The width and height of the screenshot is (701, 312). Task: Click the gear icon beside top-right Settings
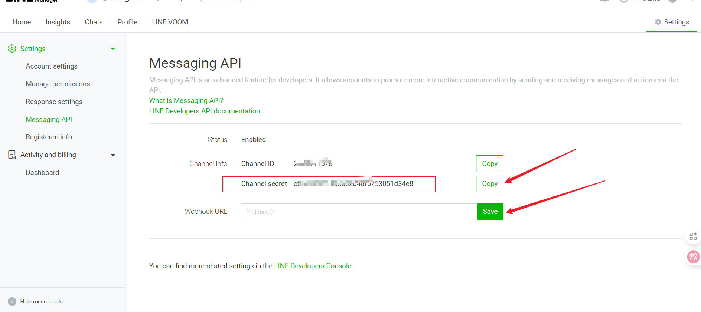pos(658,22)
